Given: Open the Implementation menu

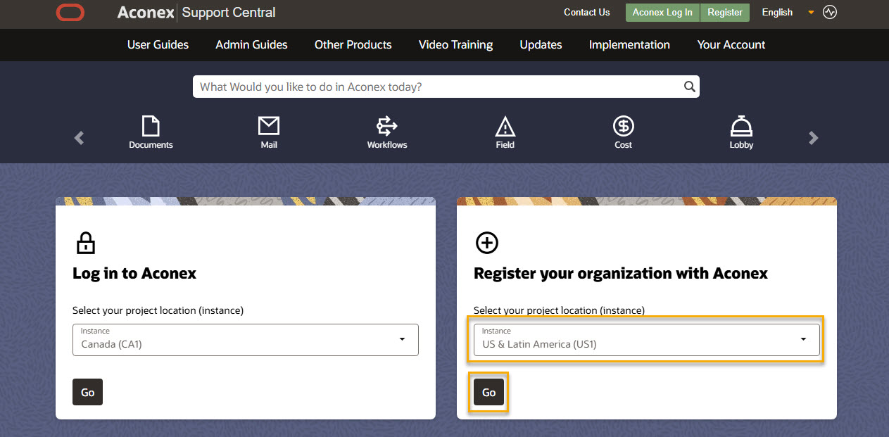Looking at the screenshot, I should tap(629, 44).
